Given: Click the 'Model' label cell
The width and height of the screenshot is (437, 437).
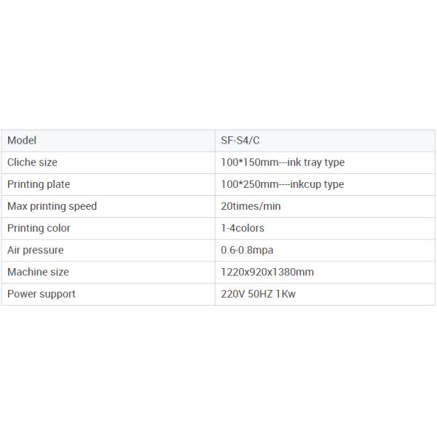Looking at the screenshot, I should (x=22, y=141).
